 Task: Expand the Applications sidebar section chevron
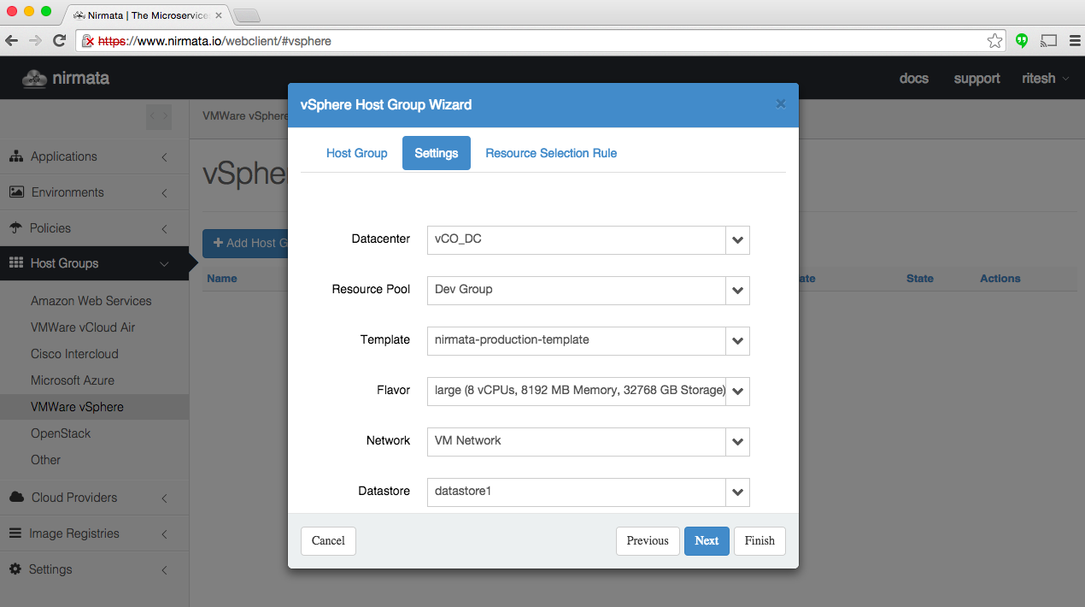click(x=164, y=157)
